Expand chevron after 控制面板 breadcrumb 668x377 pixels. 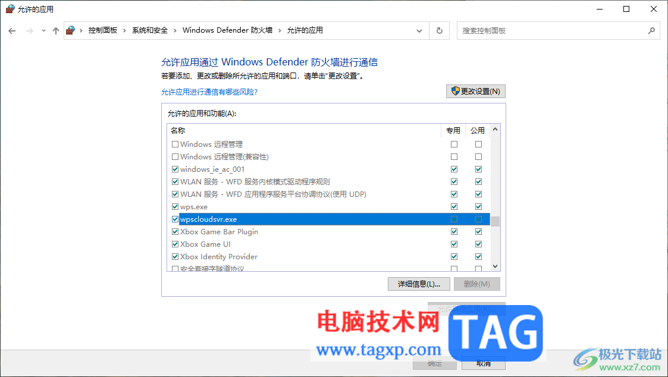click(x=124, y=31)
